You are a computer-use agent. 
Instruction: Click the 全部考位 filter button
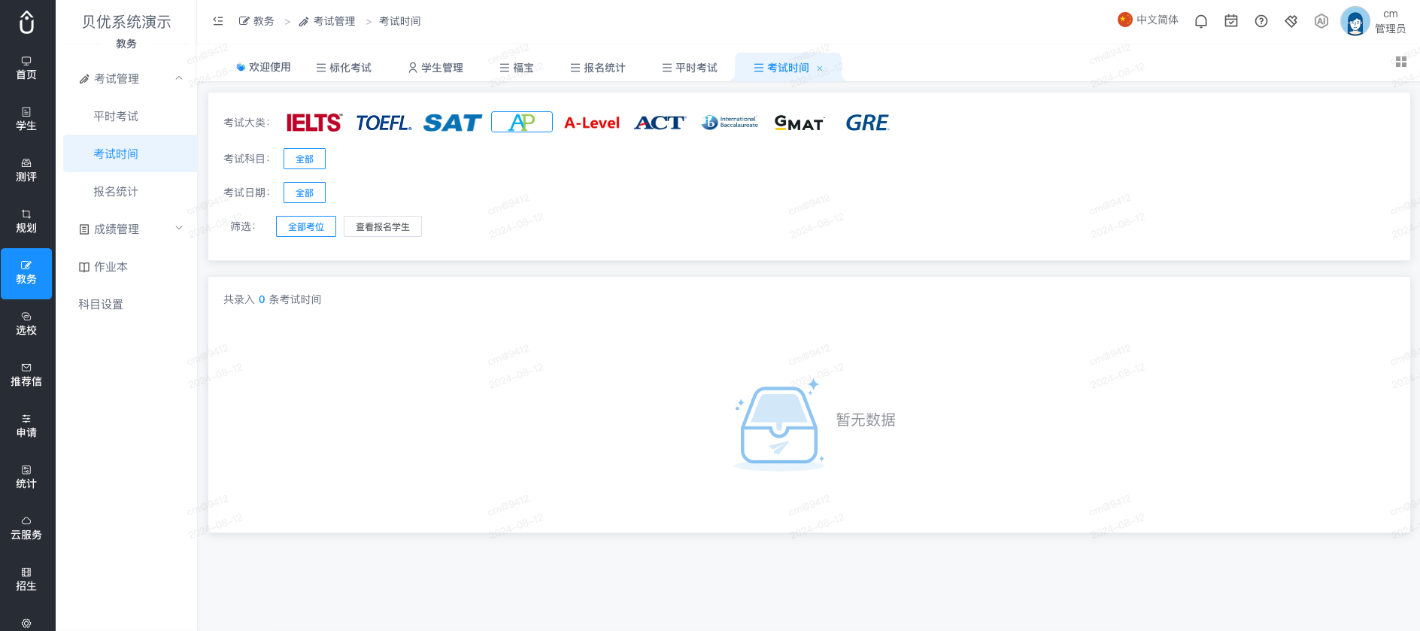tap(306, 226)
